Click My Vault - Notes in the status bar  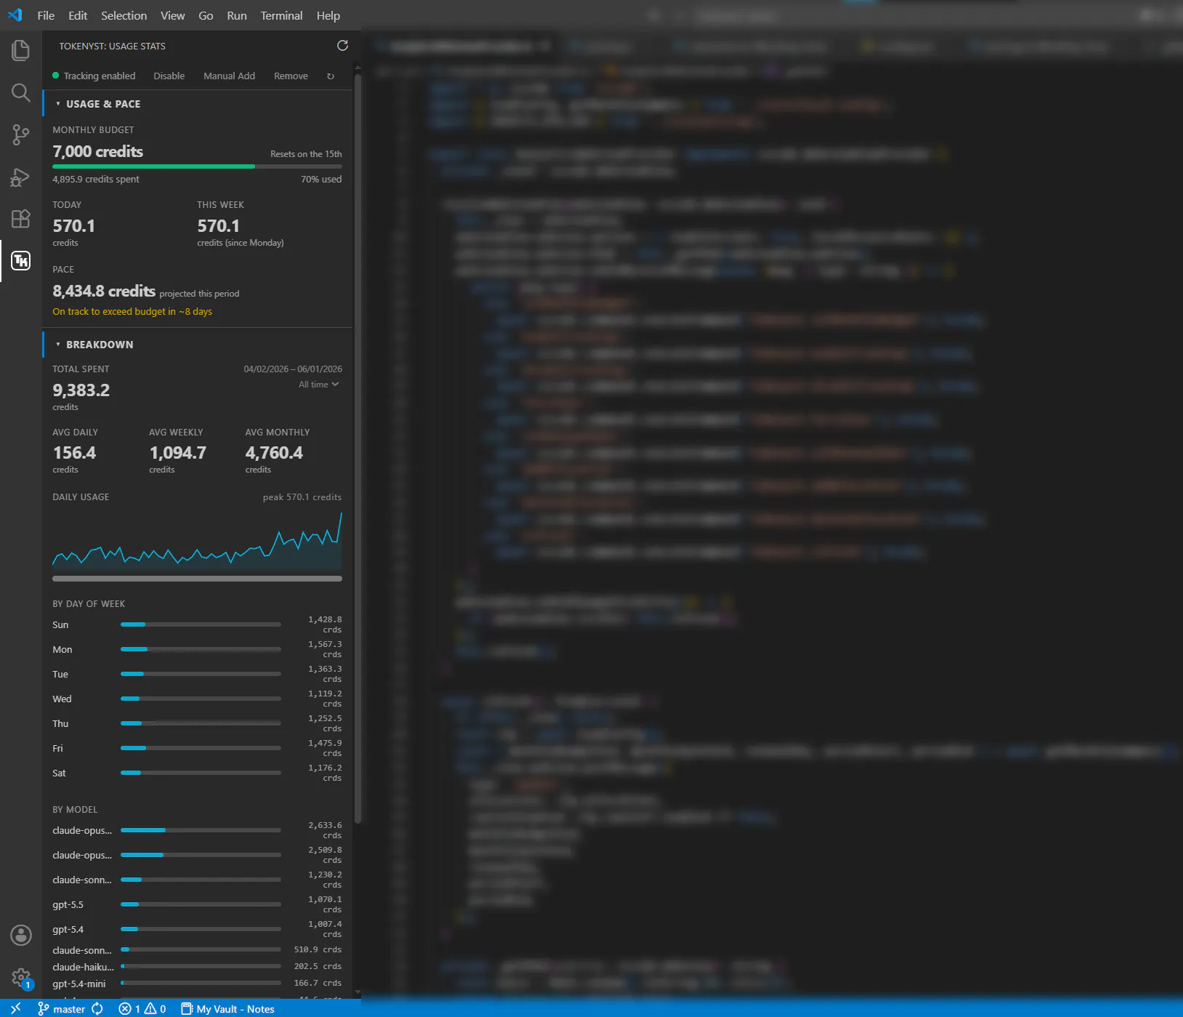[x=227, y=1008]
